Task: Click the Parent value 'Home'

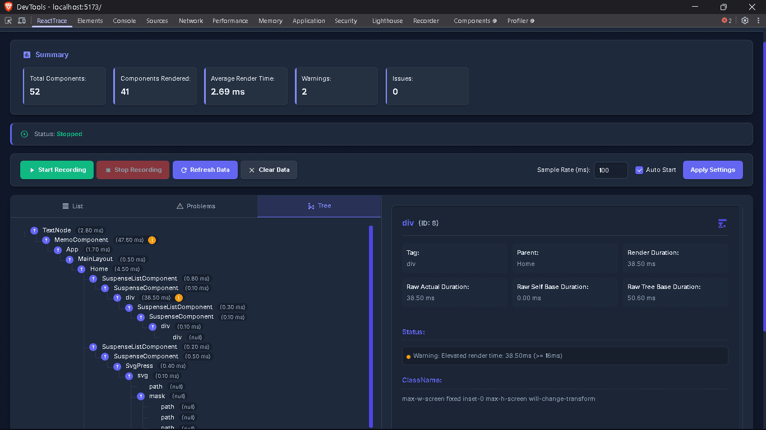Action: click(x=526, y=264)
